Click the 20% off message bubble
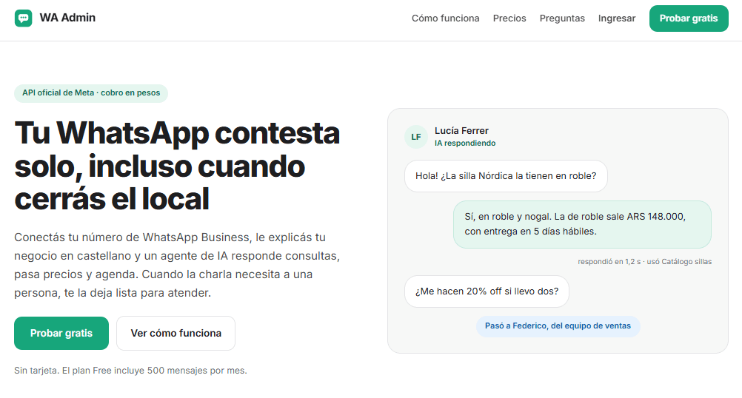The image size is (742, 398). click(x=487, y=291)
